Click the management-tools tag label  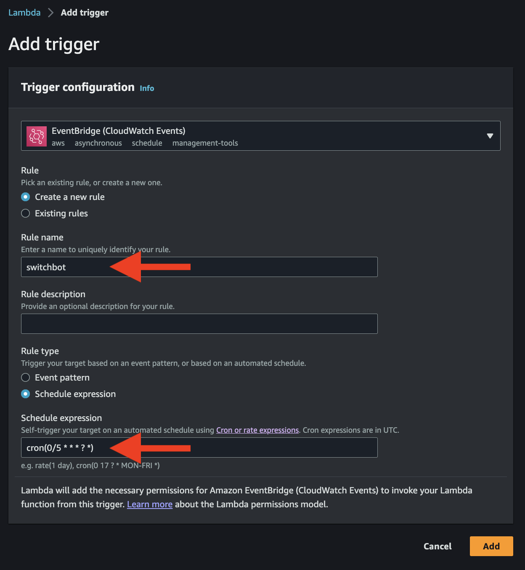point(205,143)
